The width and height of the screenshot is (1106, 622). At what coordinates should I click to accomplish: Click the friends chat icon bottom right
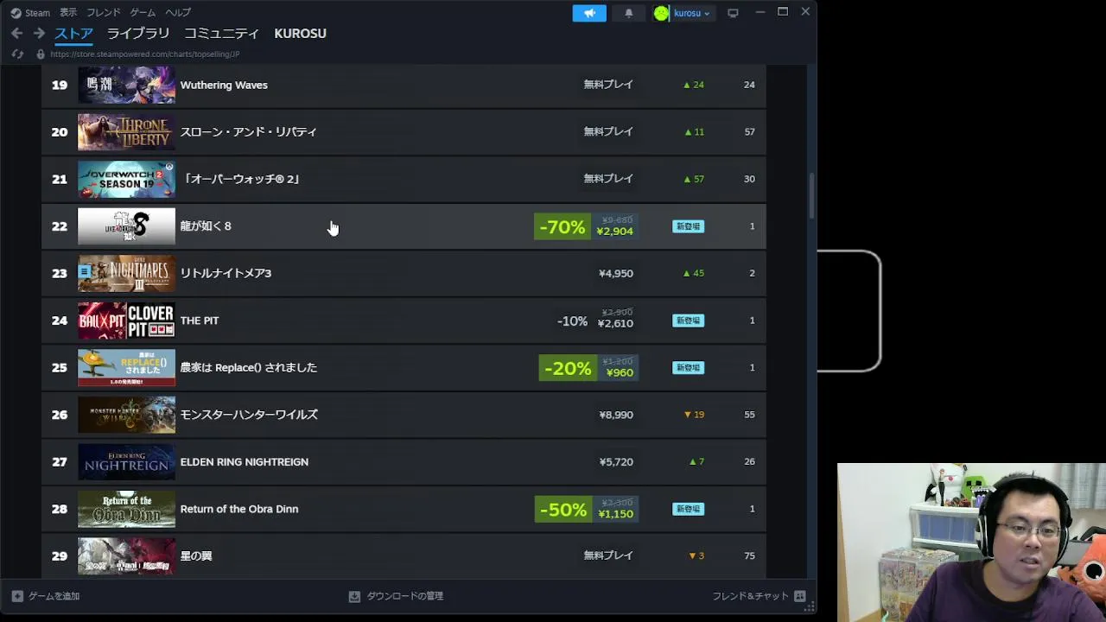coord(800,596)
